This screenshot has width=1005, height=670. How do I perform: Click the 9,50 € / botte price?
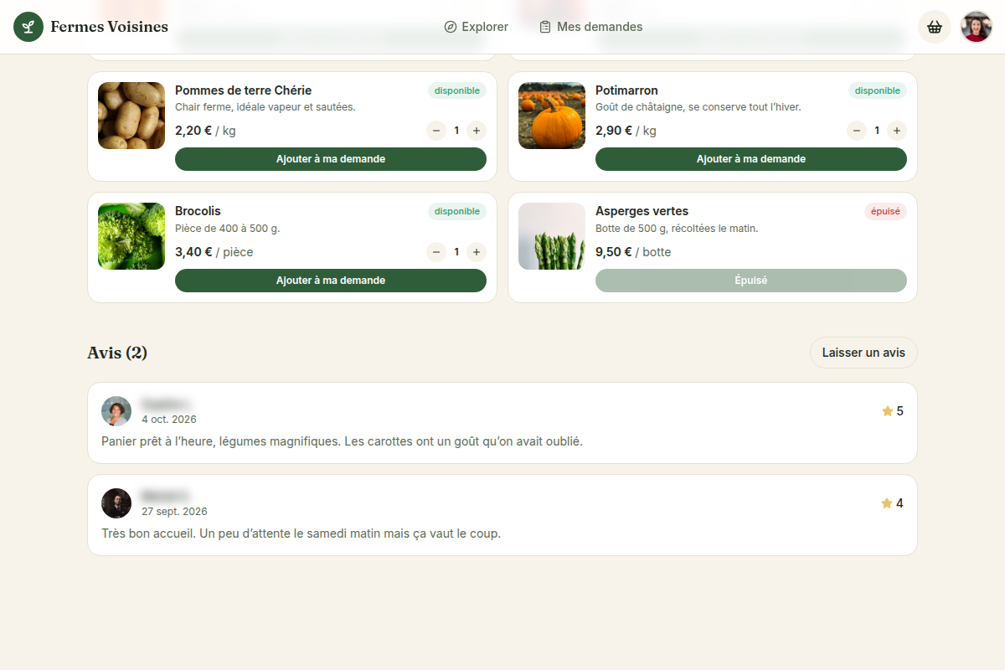[633, 252]
